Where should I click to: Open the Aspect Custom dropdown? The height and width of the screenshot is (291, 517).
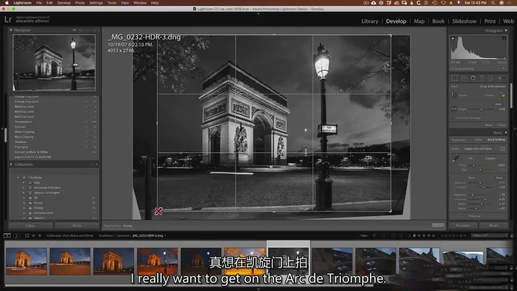click(490, 95)
